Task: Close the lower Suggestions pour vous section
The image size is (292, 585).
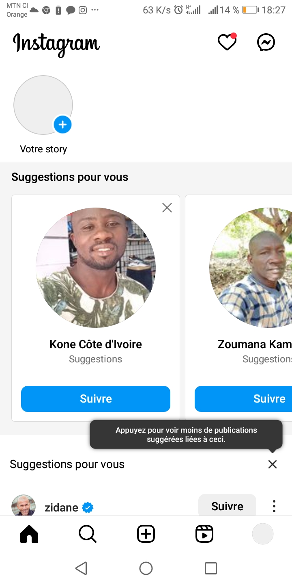Action: click(x=273, y=464)
